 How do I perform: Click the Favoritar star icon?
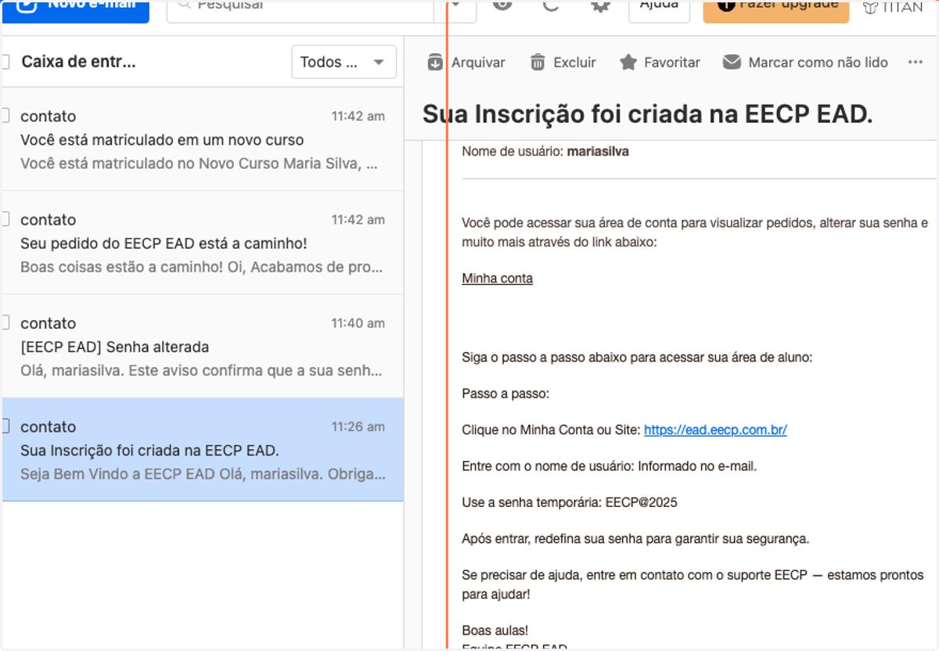[x=628, y=63]
